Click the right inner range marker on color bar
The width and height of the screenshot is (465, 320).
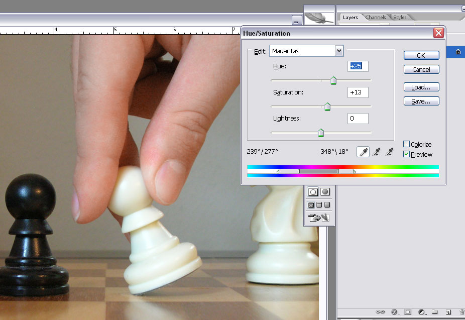click(338, 171)
